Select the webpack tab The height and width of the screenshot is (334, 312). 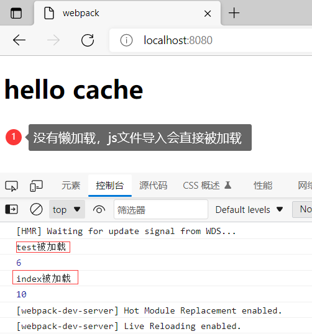[127, 13]
